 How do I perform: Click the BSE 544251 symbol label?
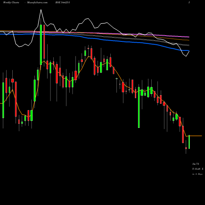point(63,2)
